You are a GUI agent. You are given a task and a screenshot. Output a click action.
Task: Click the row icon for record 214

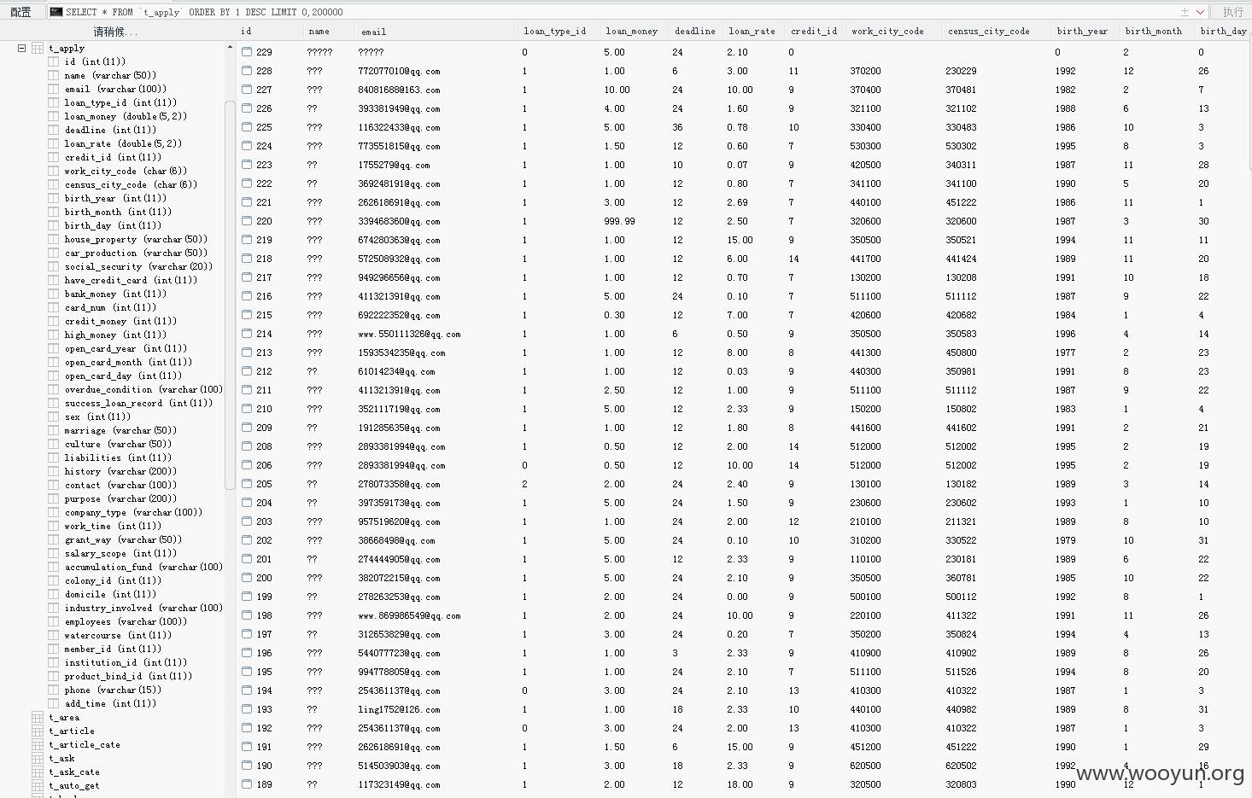coord(247,334)
